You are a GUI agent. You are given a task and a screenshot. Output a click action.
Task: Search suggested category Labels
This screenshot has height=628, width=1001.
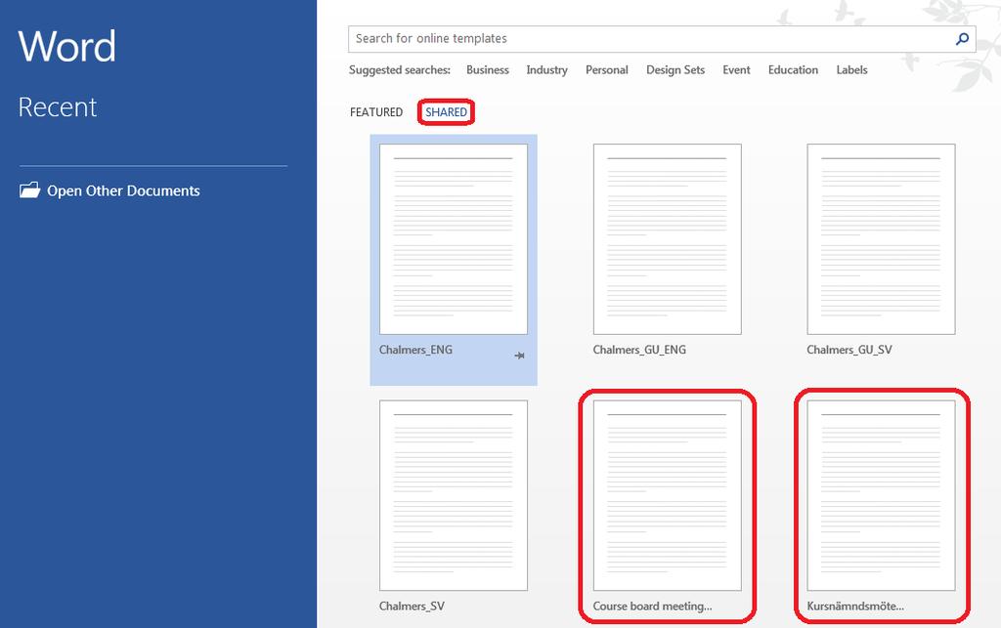[851, 70]
